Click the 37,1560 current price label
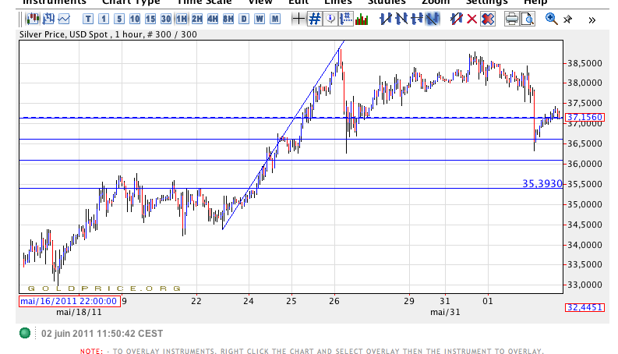Screen dimensions: 618x354 click(x=584, y=117)
